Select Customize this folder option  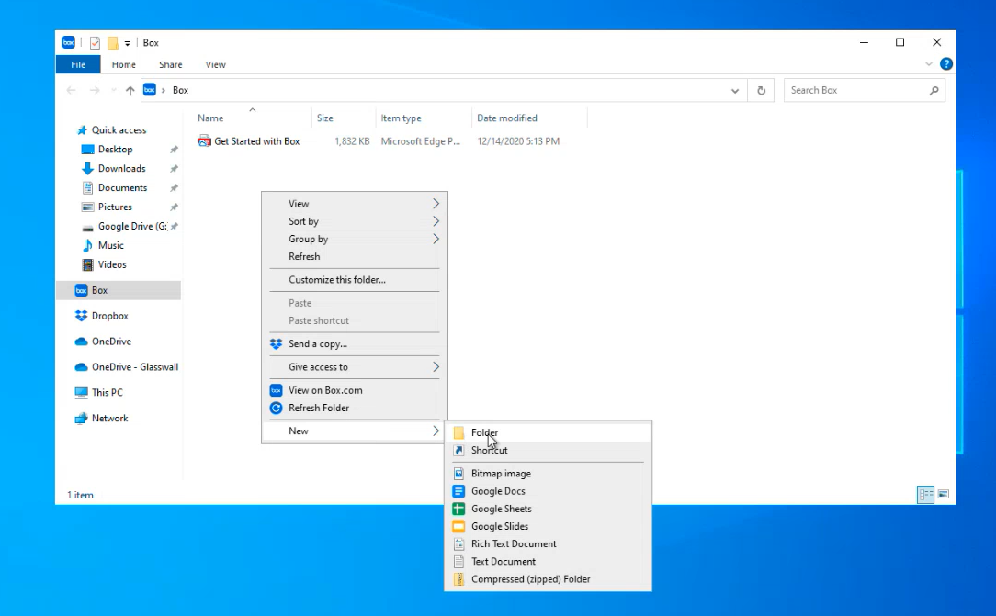(337, 280)
